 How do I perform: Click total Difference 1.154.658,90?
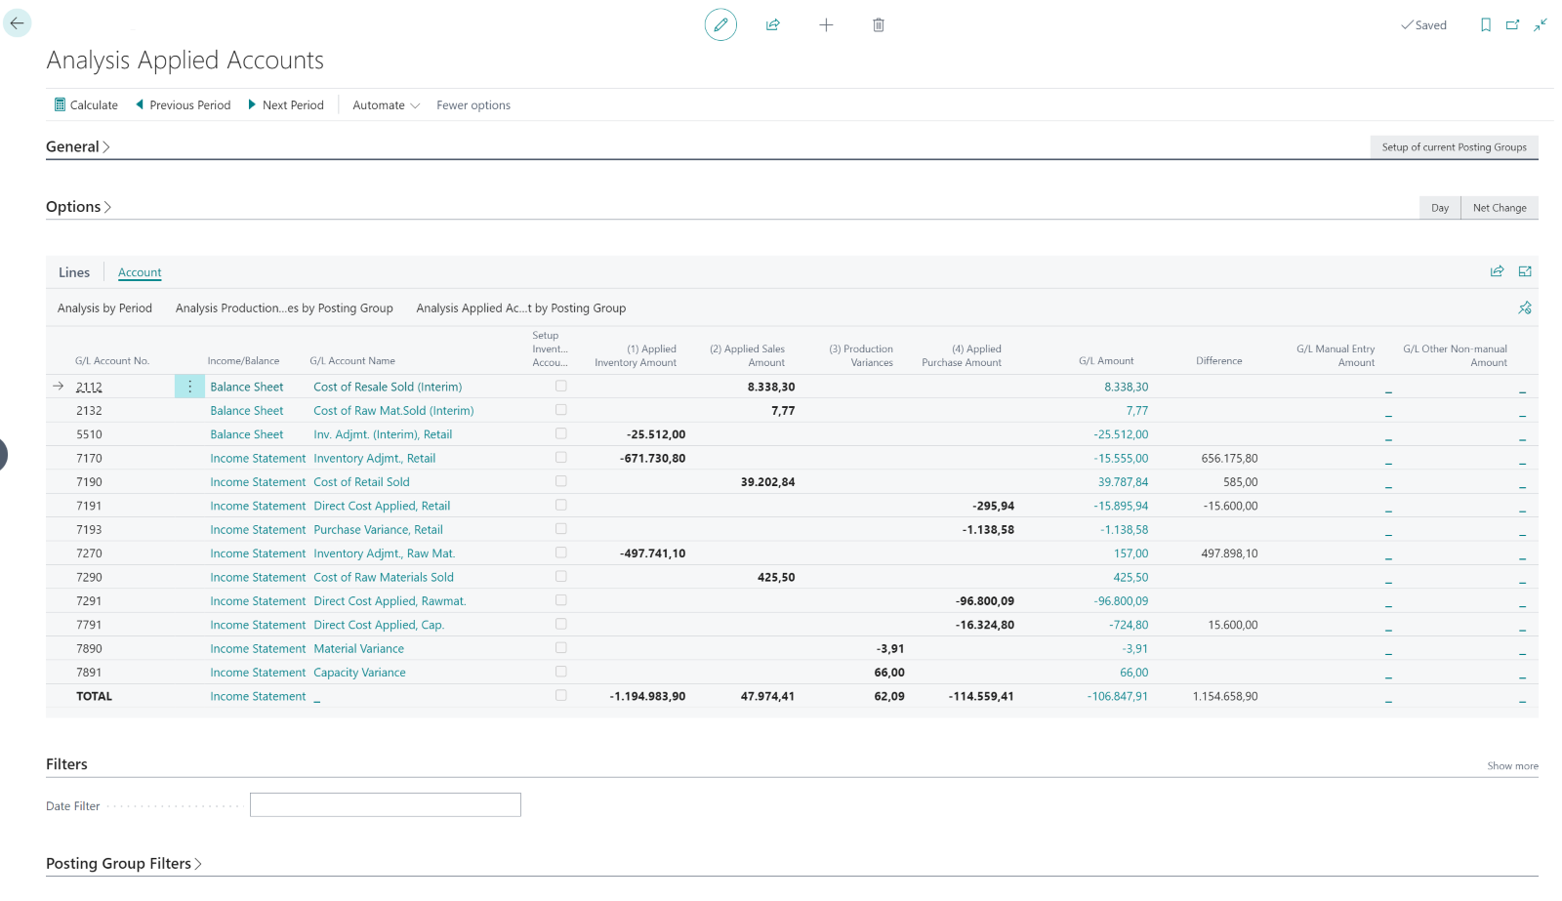(1225, 696)
